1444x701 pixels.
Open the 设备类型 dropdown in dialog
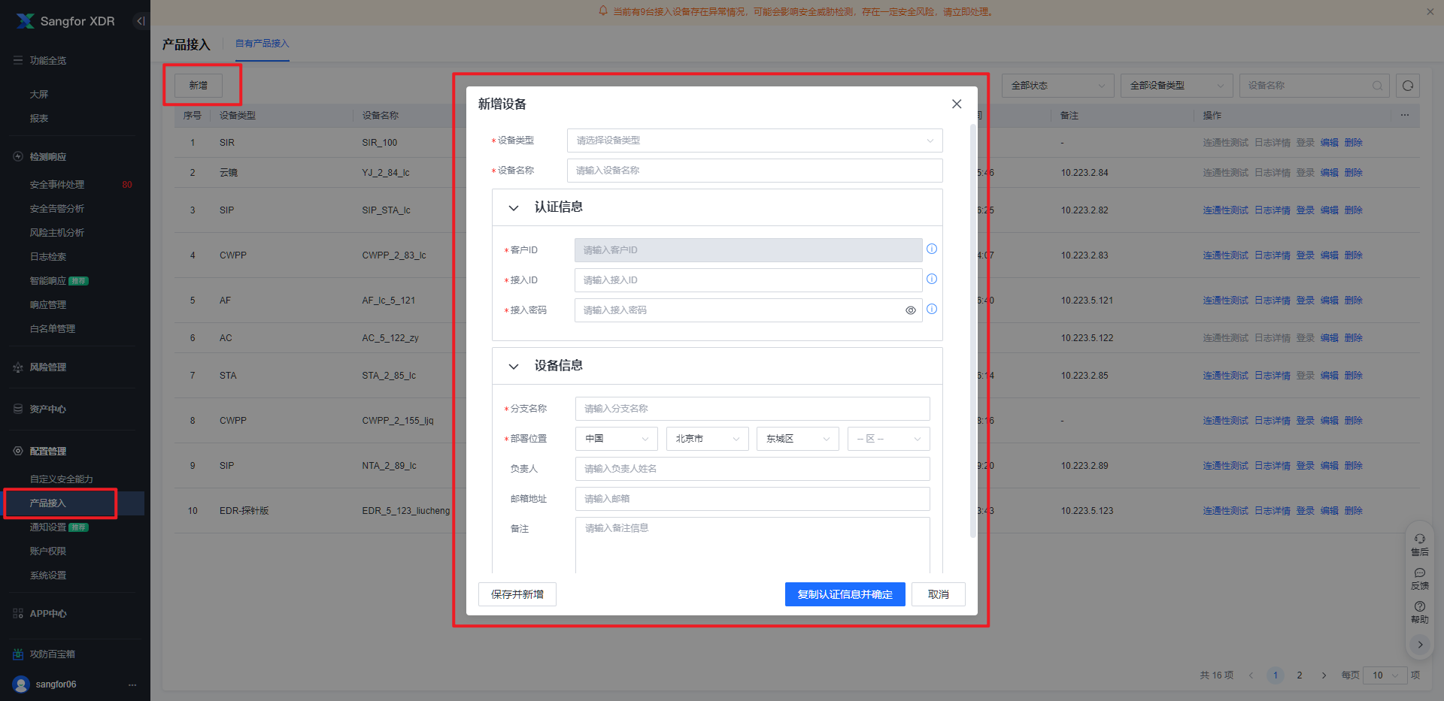754,141
